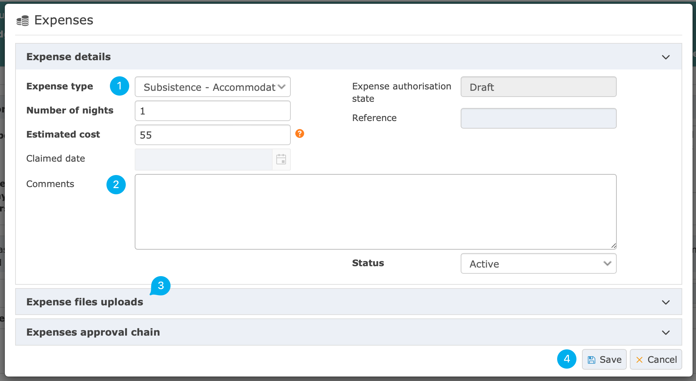696x381 pixels.
Task: Click the coins icon next to Expenses title
Action: tap(23, 21)
